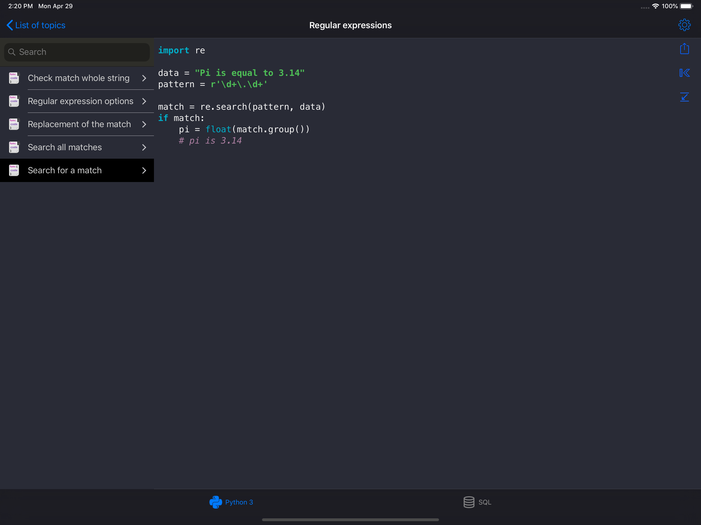701x525 pixels.
Task: Expand chevron for Replacement of the match
Action: (x=144, y=124)
